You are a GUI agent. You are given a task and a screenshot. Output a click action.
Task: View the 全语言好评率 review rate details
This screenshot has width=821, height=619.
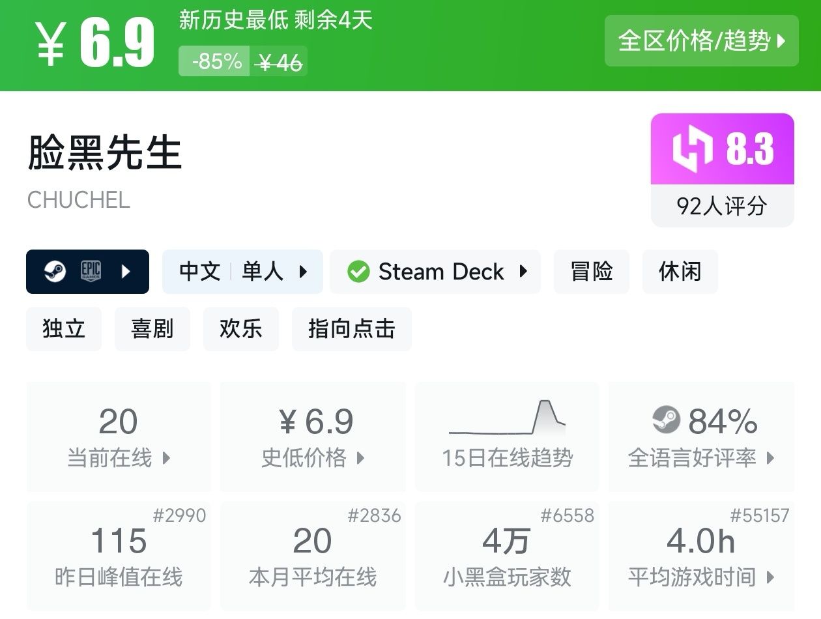[701, 458]
